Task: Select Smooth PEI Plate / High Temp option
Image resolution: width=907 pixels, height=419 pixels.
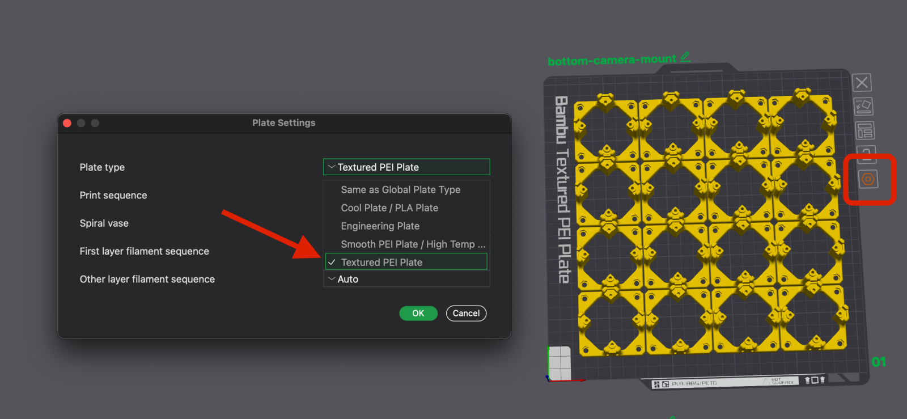Action: pyautogui.click(x=413, y=244)
